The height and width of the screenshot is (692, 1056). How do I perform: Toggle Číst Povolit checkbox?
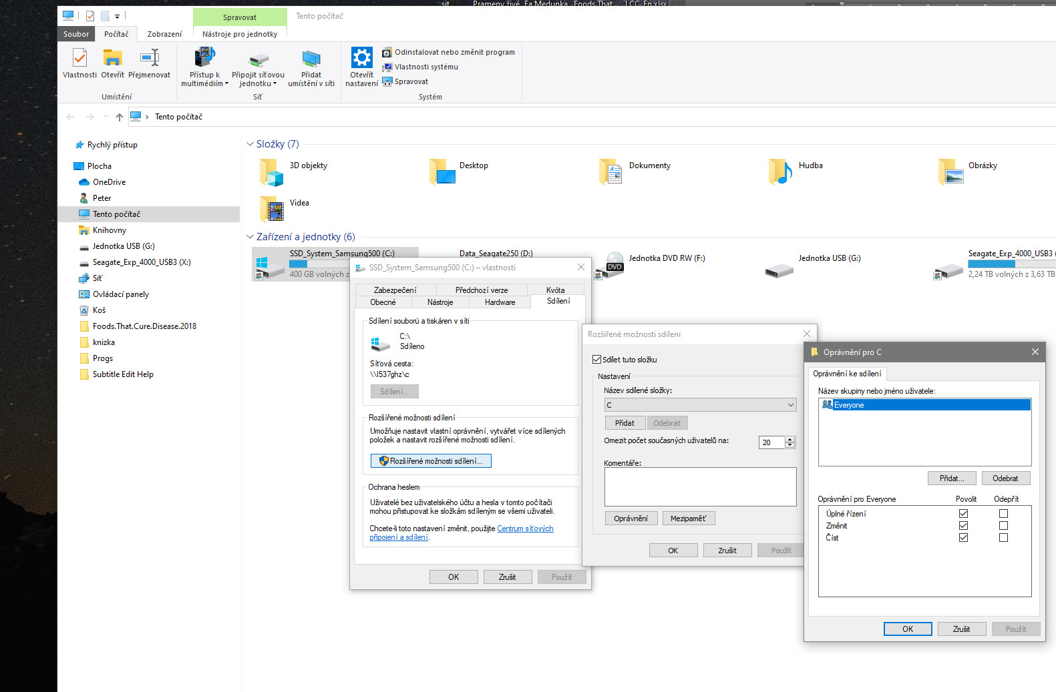coord(963,538)
